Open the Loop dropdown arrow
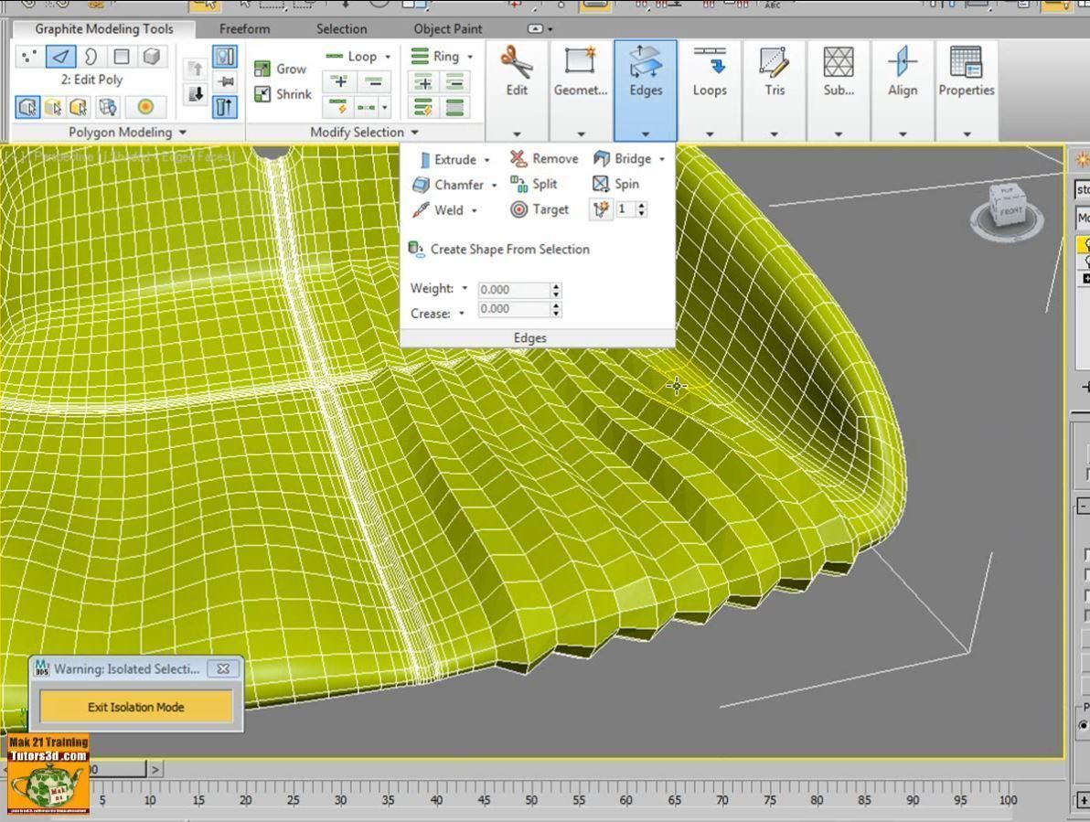 click(x=387, y=57)
